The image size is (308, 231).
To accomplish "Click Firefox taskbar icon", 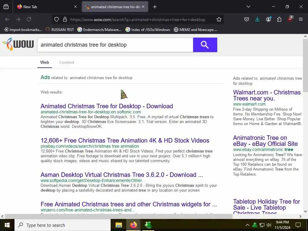I will tap(134, 225).
